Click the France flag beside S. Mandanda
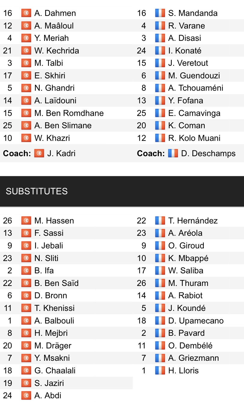The height and width of the screenshot is (404, 244). [160, 13]
